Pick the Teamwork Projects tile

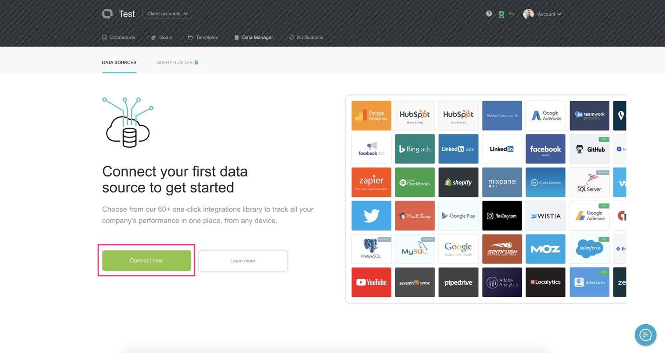[x=589, y=116]
